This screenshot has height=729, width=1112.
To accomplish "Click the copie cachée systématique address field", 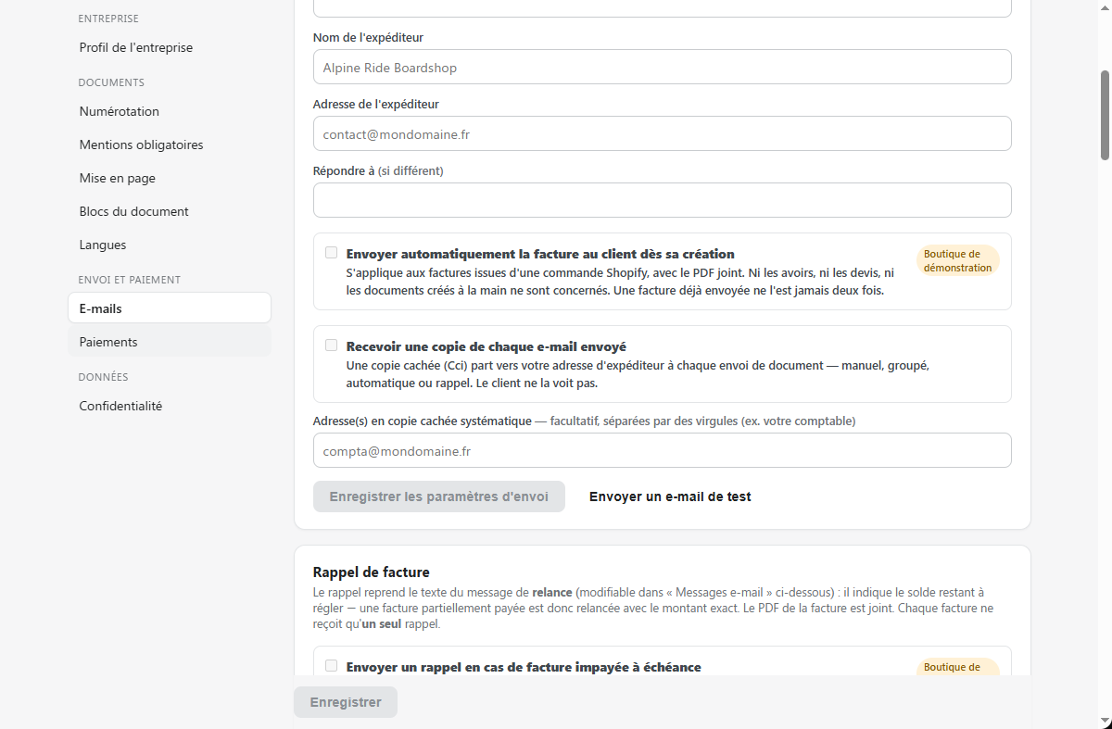I will (663, 450).
